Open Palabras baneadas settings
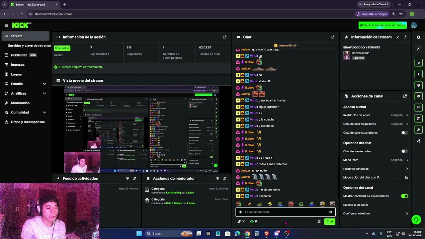Image resolution: width=425 pixels, height=239 pixels. tap(376, 169)
